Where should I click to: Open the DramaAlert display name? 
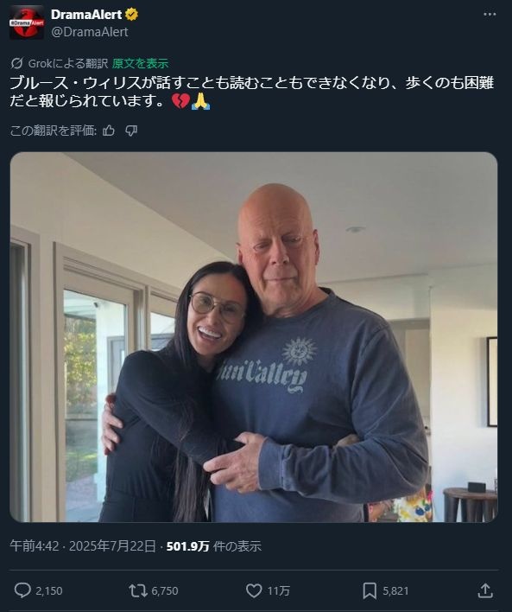[x=86, y=15]
